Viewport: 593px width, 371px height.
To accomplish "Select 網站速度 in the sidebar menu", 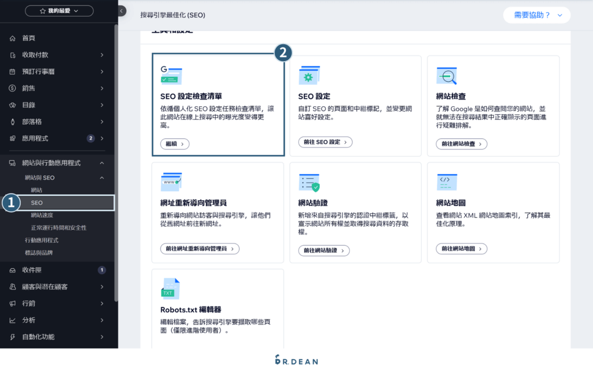I will coord(43,216).
